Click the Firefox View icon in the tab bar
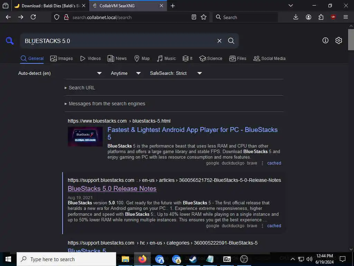 [x=6, y=6]
